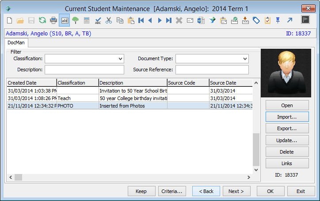Click the horizontal scroll right arrow
Image resolution: width=320 pixels, height=201 pixels.
click(248, 177)
